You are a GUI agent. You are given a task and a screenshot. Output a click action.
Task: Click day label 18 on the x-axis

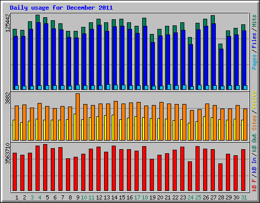[x=145, y=197]
